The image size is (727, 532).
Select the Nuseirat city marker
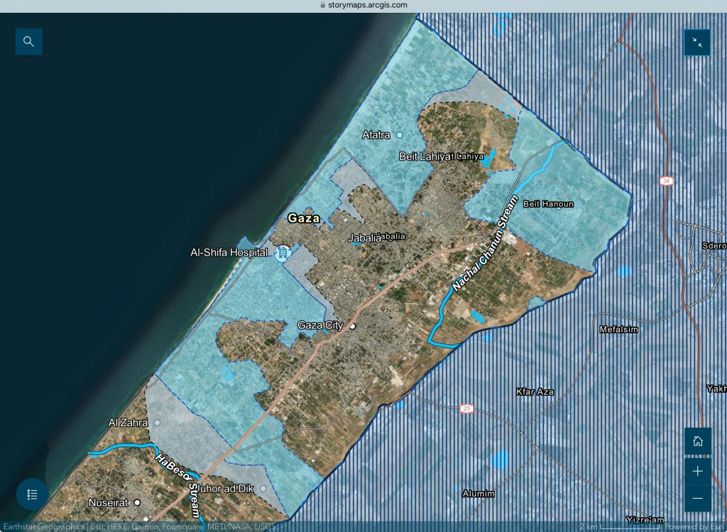pos(138,503)
